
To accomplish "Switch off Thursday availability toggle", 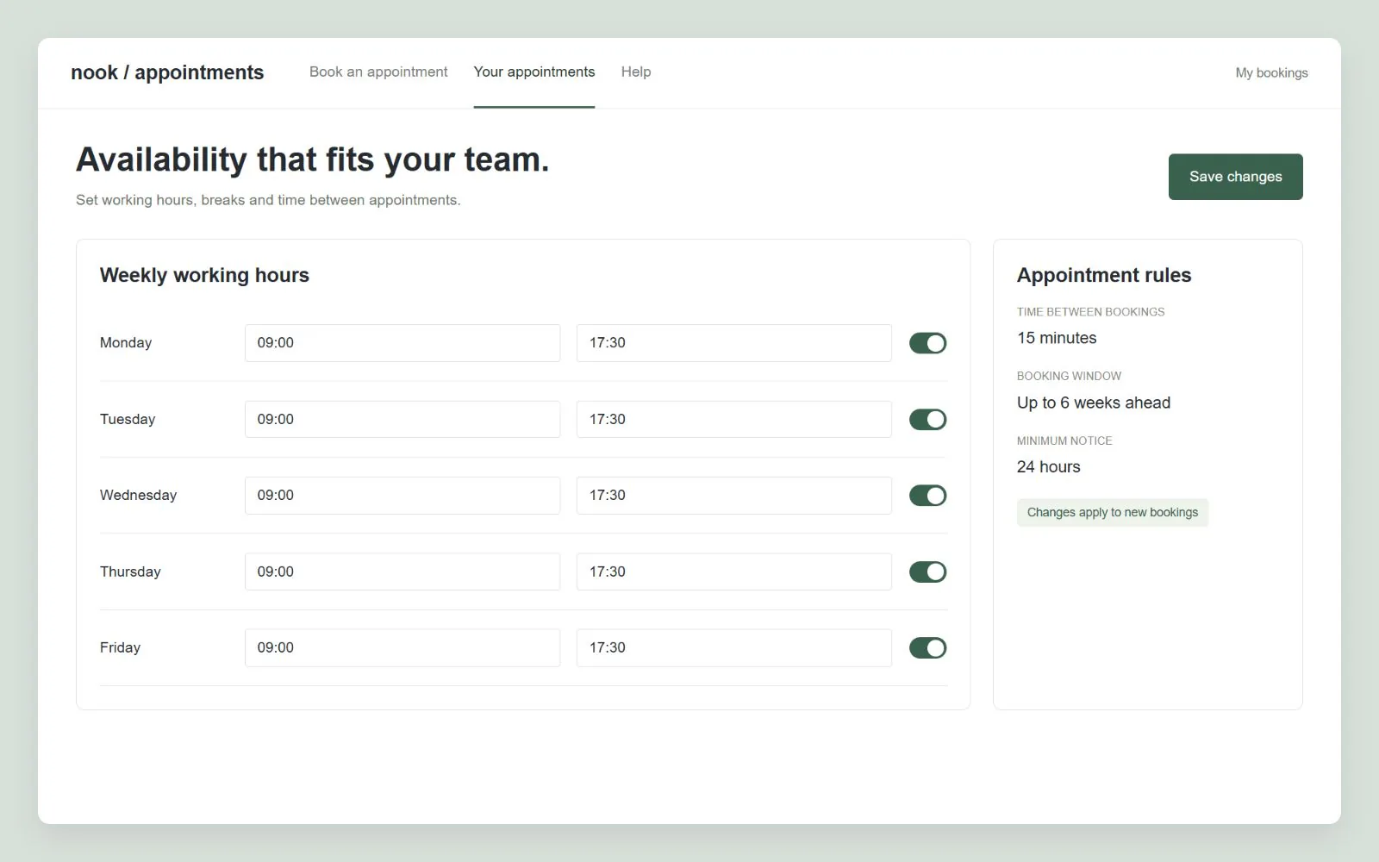I will click(x=927, y=572).
